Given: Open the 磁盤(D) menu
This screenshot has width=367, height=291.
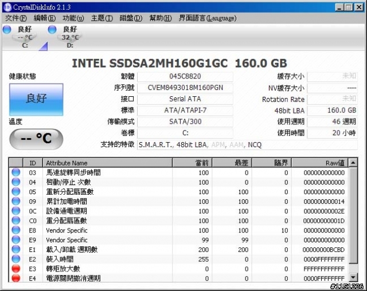Looking at the screenshot, I should point(131,18).
